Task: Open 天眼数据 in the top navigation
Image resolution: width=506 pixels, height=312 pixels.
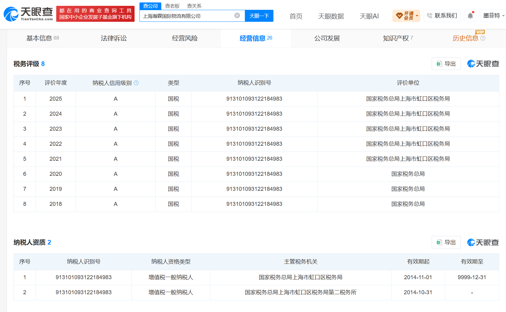Action: 331,16
